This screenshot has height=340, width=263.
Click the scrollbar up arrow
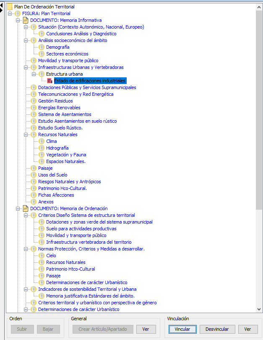[x=259, y=7]
